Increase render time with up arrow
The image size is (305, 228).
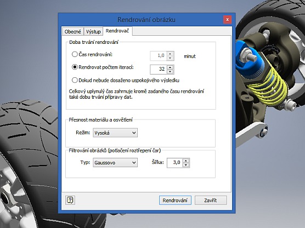(x=170, y=54)
